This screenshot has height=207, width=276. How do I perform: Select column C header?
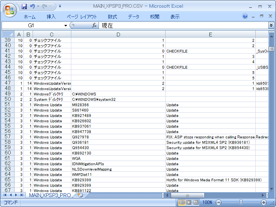coord(52,34)
